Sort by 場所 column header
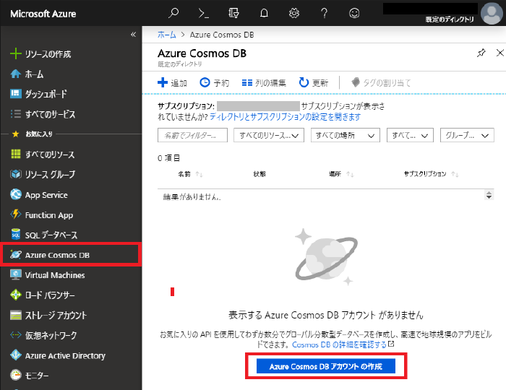This screenshot has width=506, height=390. pos(341,174)
